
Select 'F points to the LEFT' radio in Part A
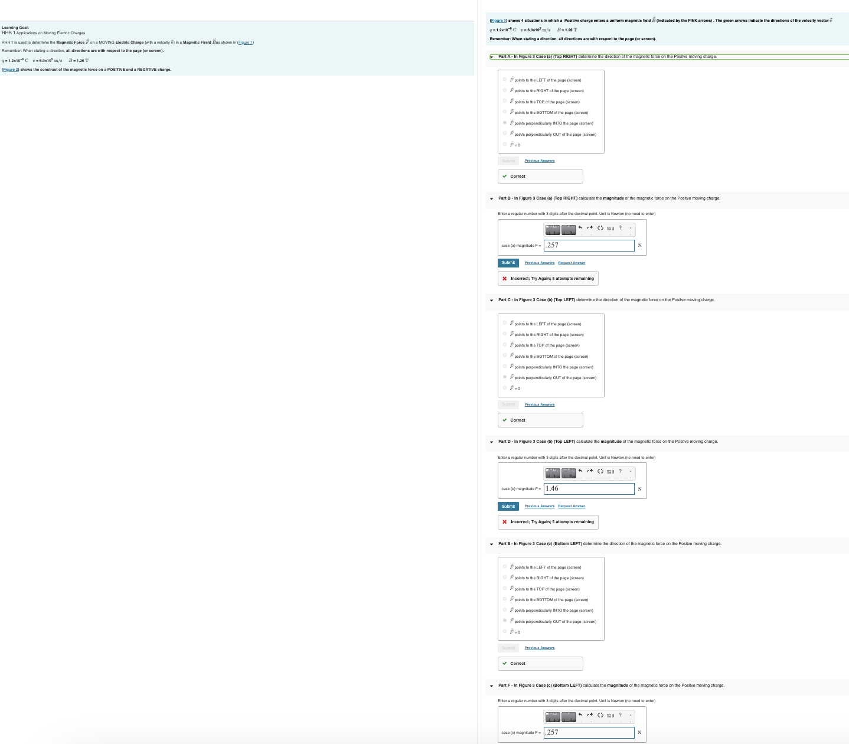pyautogui.click(x=504, y=80)
